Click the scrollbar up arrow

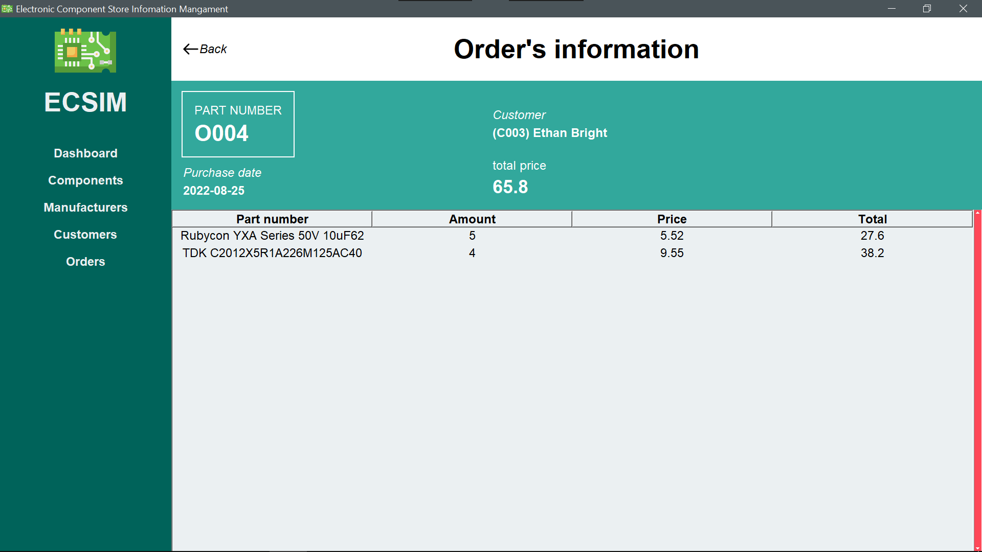tap(977, 213)
